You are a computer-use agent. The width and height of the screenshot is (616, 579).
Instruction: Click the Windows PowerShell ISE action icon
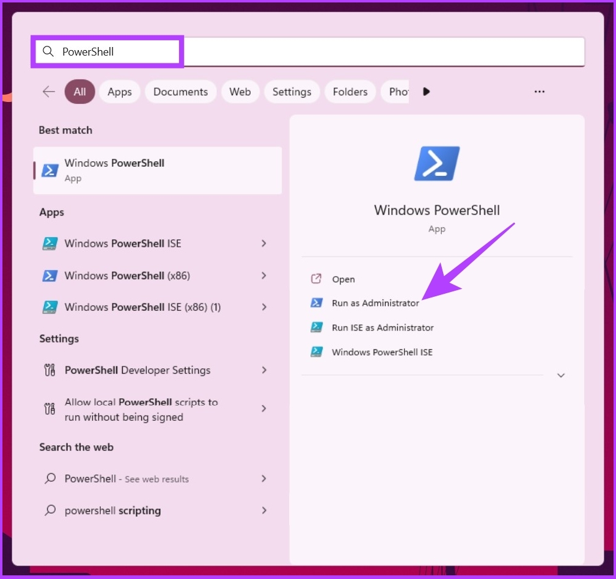[x=317, y=352]
